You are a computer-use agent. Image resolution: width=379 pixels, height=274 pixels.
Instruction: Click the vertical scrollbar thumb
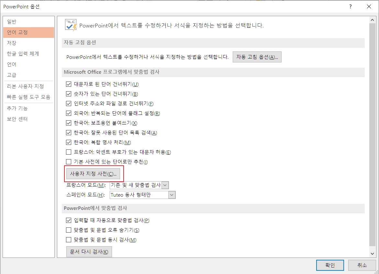pos(372,135)
